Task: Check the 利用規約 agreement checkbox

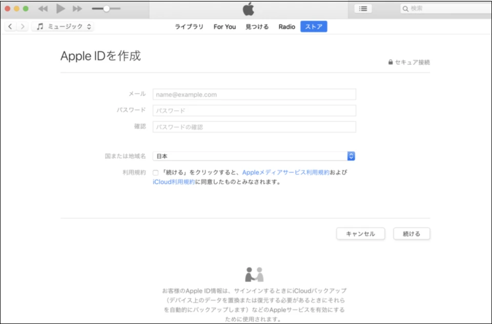Action: (155, 173)
